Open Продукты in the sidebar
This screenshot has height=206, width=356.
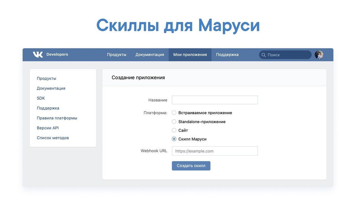(47, 78)
